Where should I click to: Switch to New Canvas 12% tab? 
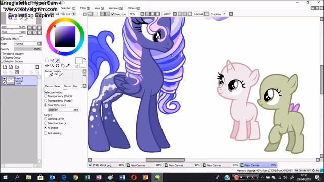pos(182,165)
